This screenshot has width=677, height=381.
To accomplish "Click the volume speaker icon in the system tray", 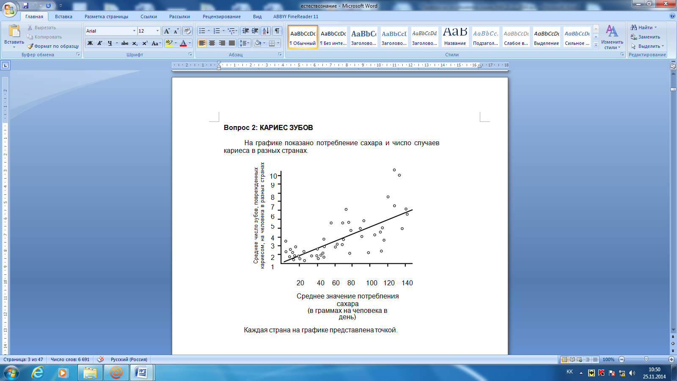I will tap(632, 373).
